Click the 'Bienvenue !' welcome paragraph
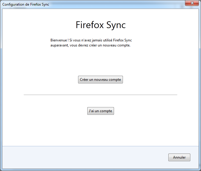201x171 pixels. [x=91, y=43]
